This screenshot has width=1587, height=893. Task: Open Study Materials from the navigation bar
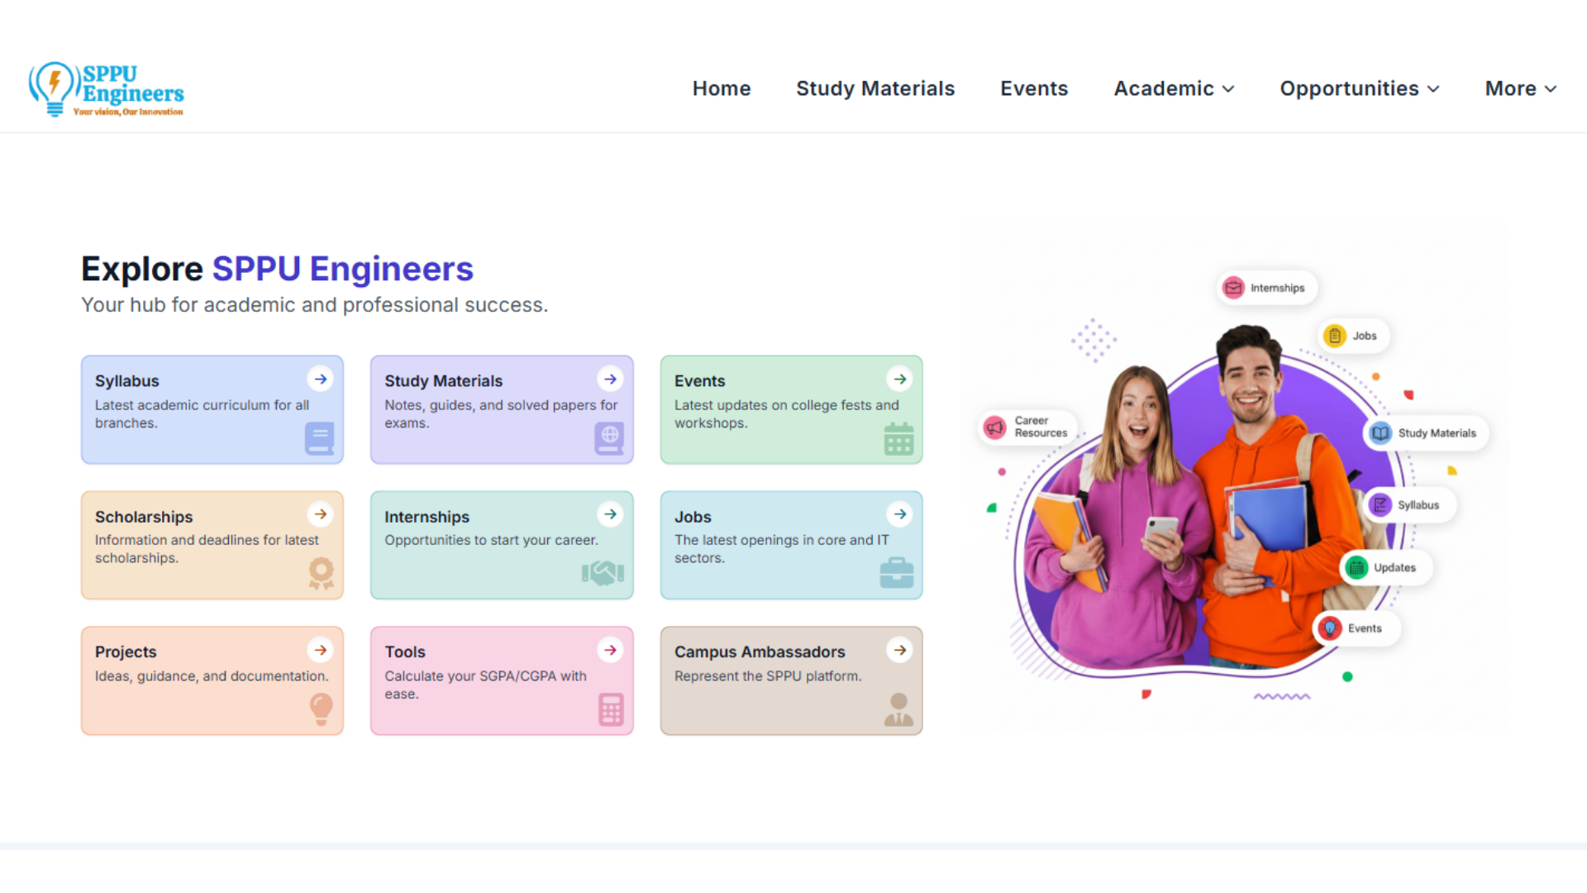[875, 88]
